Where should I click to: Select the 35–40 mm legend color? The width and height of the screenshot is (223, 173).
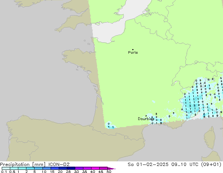click(x=87, y=168)
